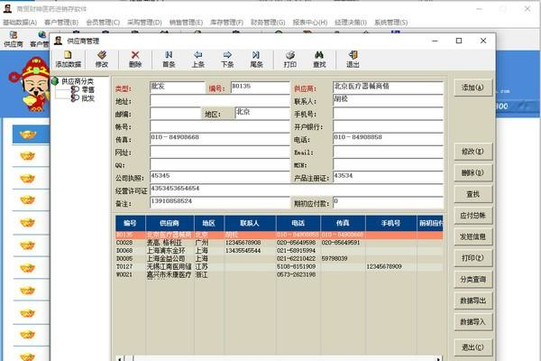Viewport: 541px width, 361px height.
Task: Open the 销售管理(E) menu
Action: pyautogui.click(x=186, y=23)
